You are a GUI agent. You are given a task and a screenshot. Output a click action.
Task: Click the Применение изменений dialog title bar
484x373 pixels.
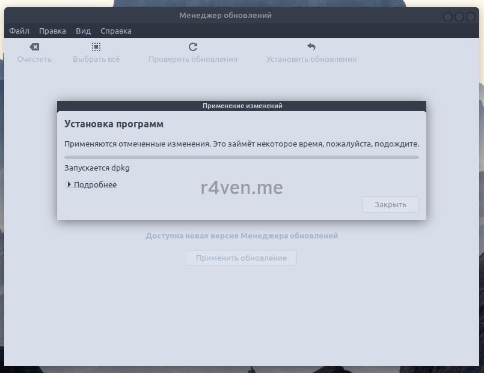pyautogui.click(x=242, y=106)
